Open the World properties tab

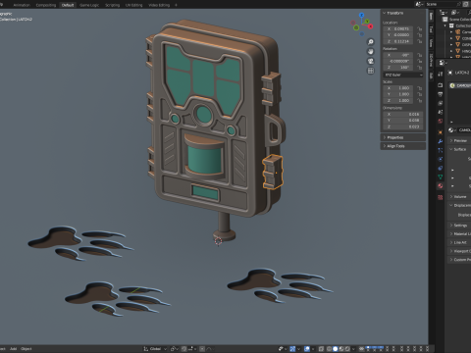point(441,122)
